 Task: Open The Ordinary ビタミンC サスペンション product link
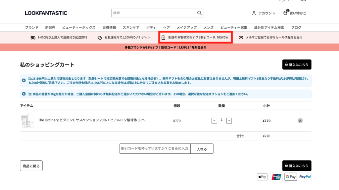(92, 120)
